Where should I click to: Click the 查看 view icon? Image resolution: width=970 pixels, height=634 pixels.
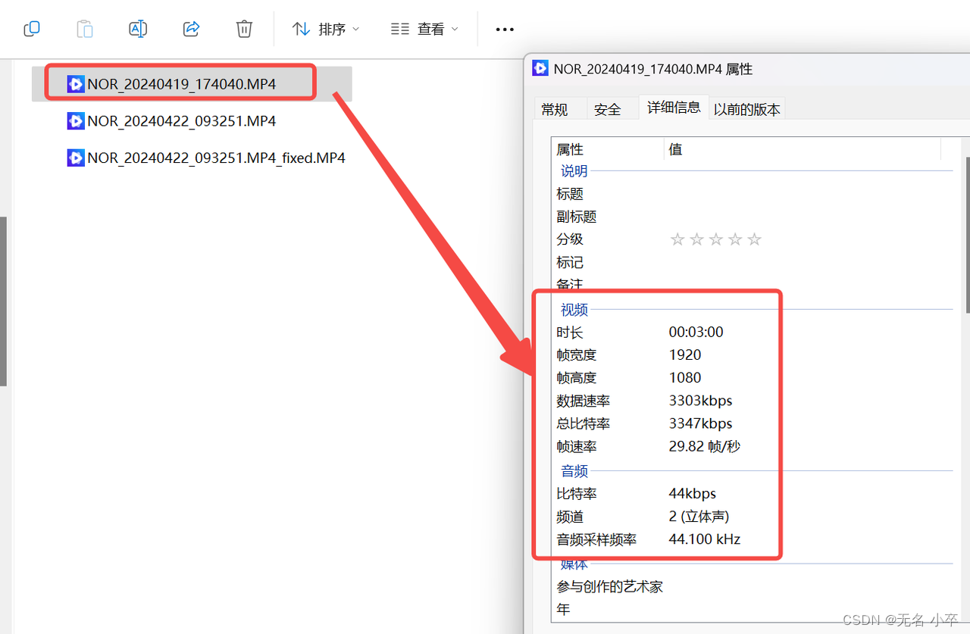coord(399,29)
